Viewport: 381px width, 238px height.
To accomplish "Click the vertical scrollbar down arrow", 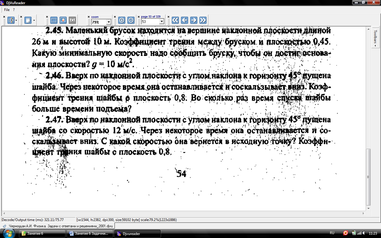I will point(368,209).
